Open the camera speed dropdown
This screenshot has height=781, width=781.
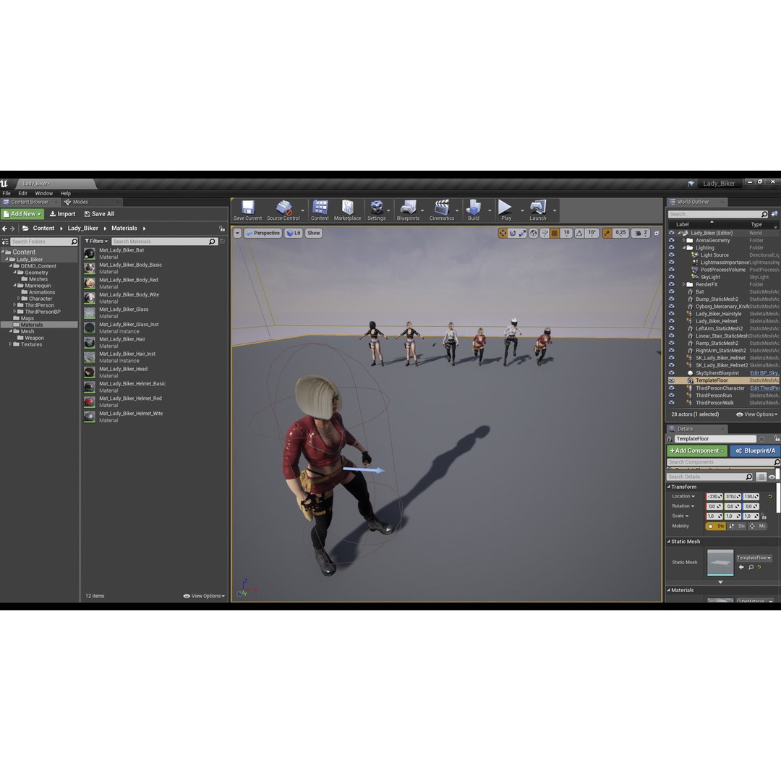pyautogui.click(x=641, y=233)
